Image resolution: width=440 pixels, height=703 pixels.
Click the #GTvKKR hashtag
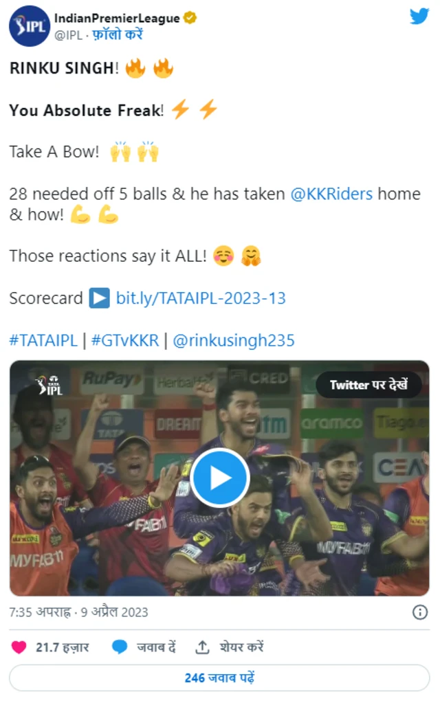[x=125, y=340]
